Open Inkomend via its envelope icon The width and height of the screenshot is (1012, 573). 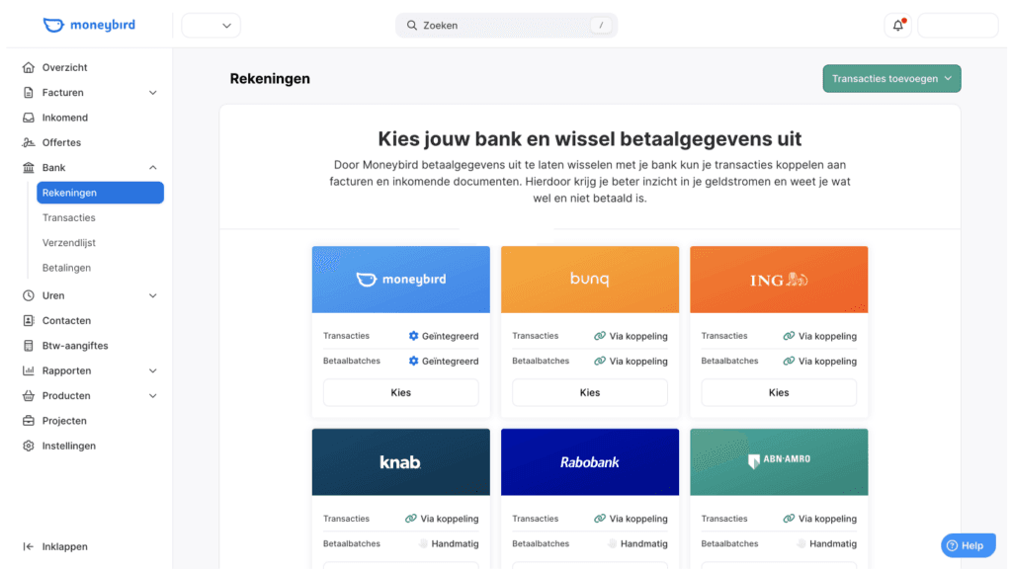pyautogui.click(x=28, y=117)
